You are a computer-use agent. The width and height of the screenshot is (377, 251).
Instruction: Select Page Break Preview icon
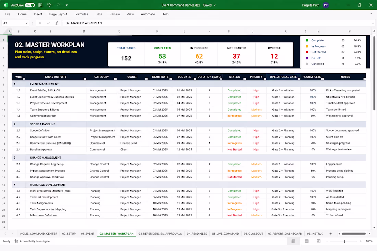[319, 241]
